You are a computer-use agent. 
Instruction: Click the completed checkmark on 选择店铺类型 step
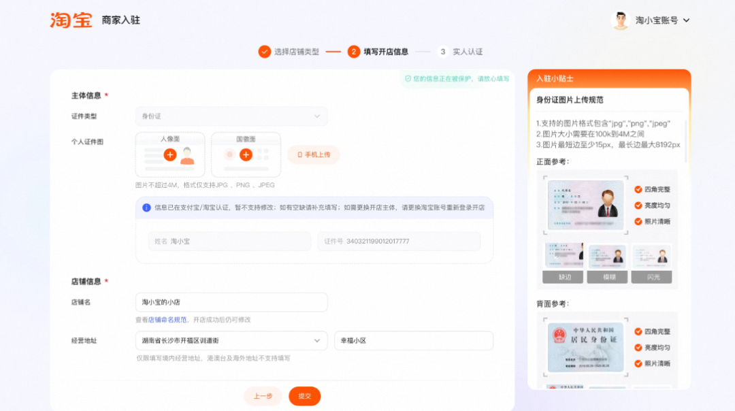(265, 51)
